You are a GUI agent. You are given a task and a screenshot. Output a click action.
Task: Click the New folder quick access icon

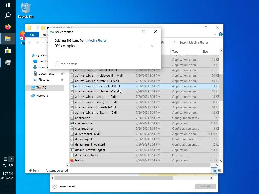point(43,28)
